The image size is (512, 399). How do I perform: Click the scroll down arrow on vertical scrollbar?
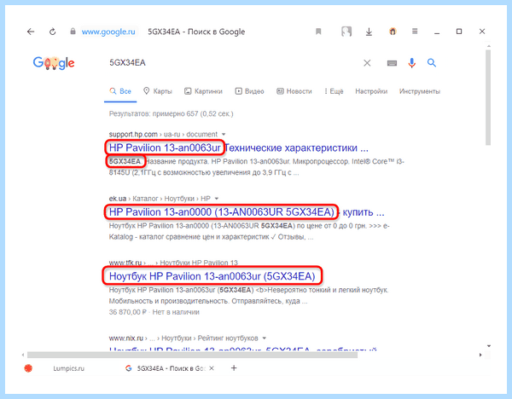(488, 346)
